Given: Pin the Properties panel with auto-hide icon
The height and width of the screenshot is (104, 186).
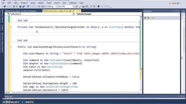Looking at the screenshot, I should (176, 11).
